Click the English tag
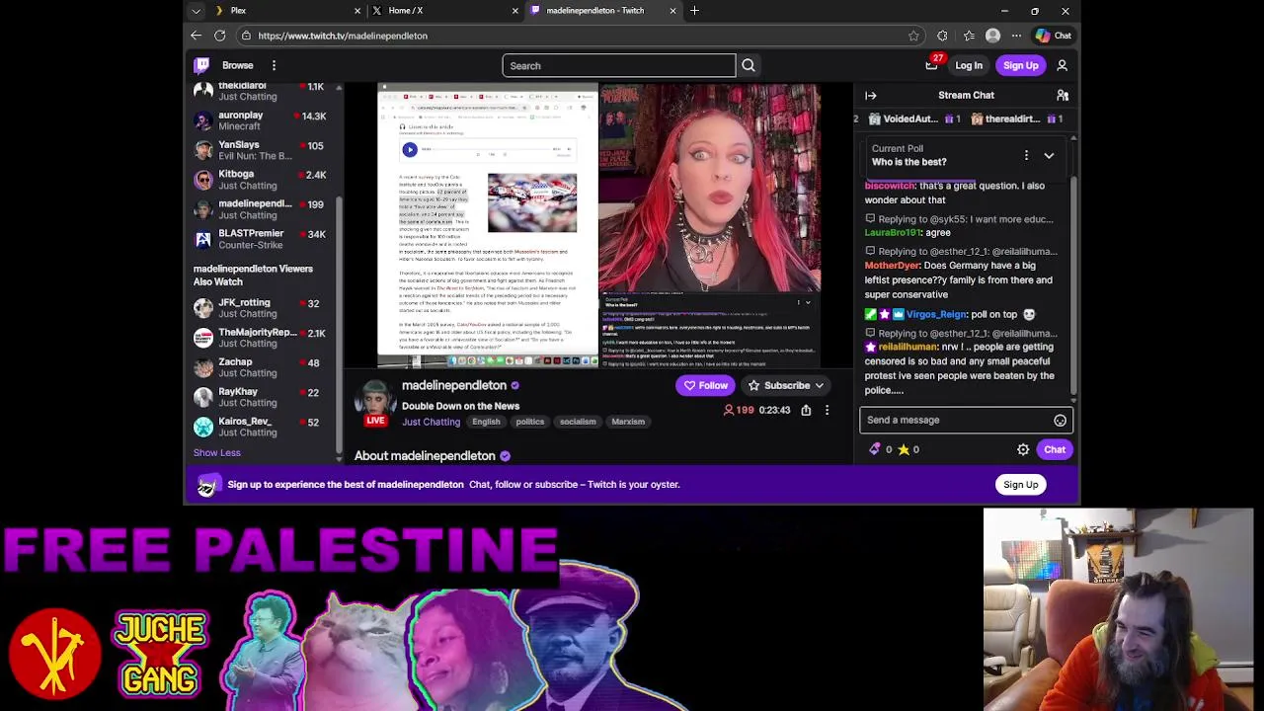 pyautogui.click(x=486, y=423)
